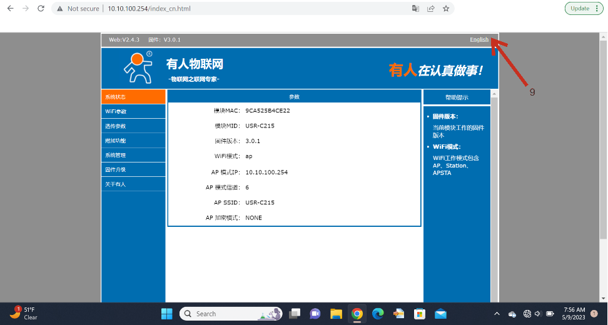Click the speaker volume tray icon
The height and width of the screenshot is (325, 608).
coord(538,314)
